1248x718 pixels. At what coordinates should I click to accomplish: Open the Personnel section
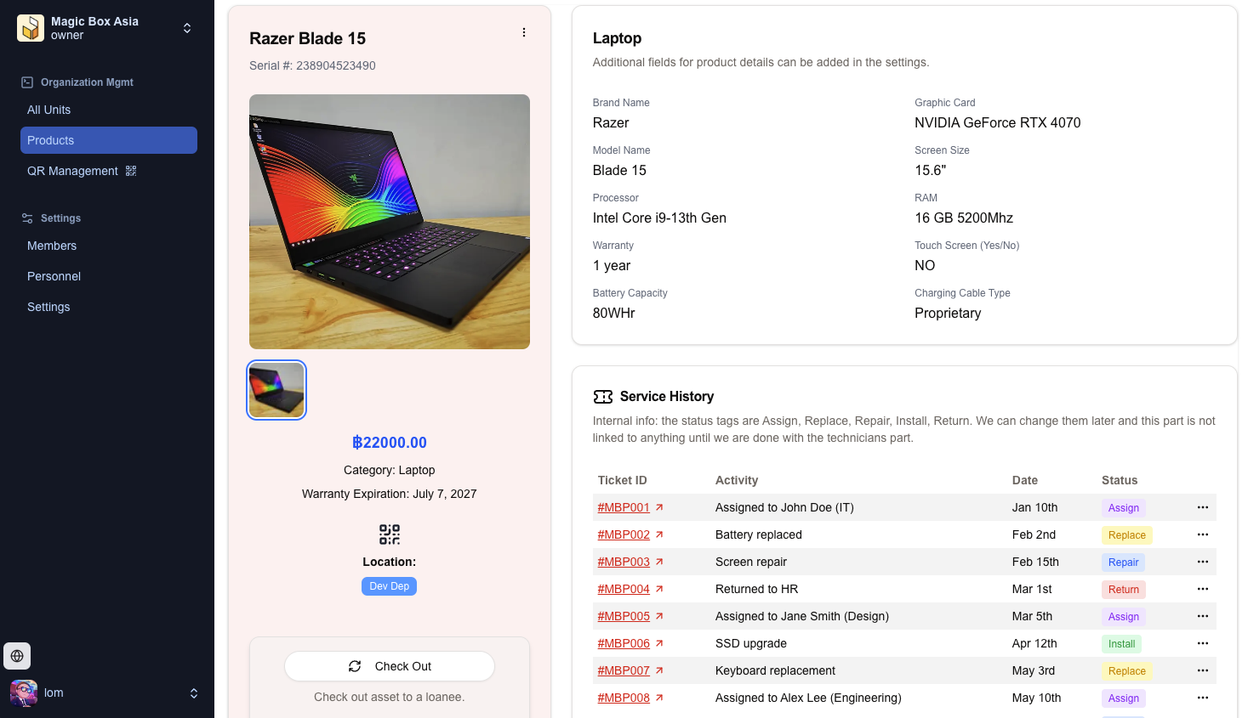pos(54,276)
